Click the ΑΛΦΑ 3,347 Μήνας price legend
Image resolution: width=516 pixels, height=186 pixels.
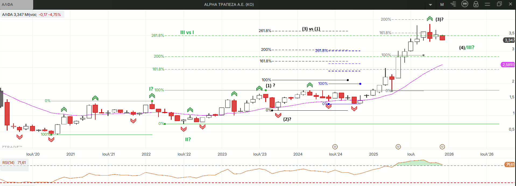tap(32, 15)
